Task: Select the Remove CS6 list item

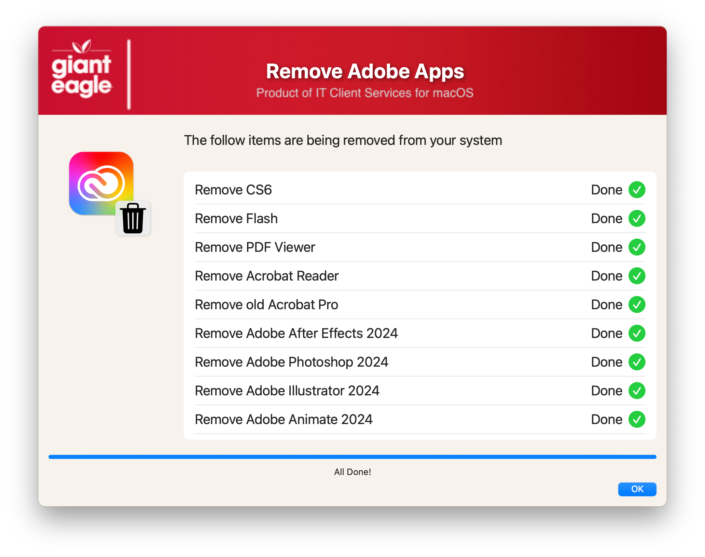Action: coord(420,190)
